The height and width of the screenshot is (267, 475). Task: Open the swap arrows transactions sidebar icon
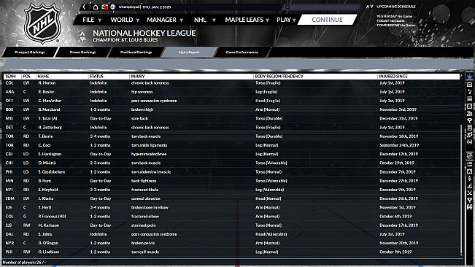(x=470, y=142)
